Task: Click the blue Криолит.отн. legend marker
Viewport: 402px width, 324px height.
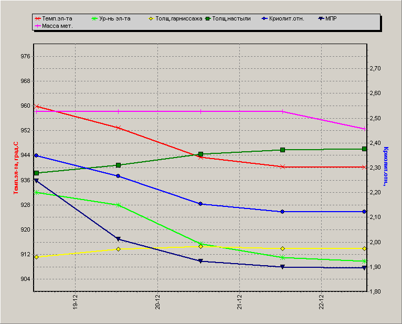Action: tap(265, 19)
